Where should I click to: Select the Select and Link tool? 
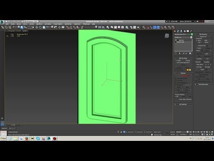tap(3, 27)
